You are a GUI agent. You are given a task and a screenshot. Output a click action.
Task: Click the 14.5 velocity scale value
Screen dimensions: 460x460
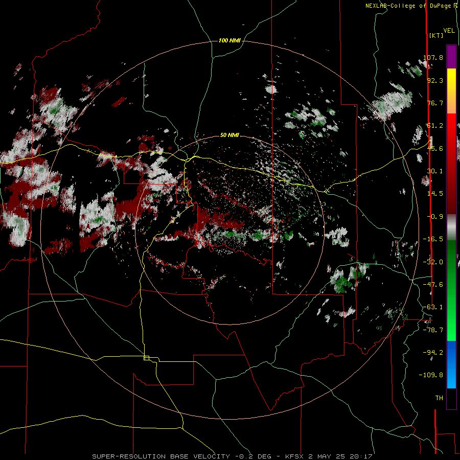coord(435,194)
